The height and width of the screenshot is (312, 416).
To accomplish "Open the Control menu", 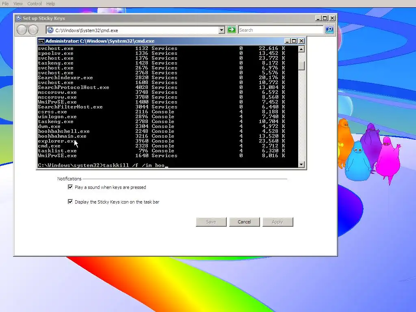I will coord(35,4).
